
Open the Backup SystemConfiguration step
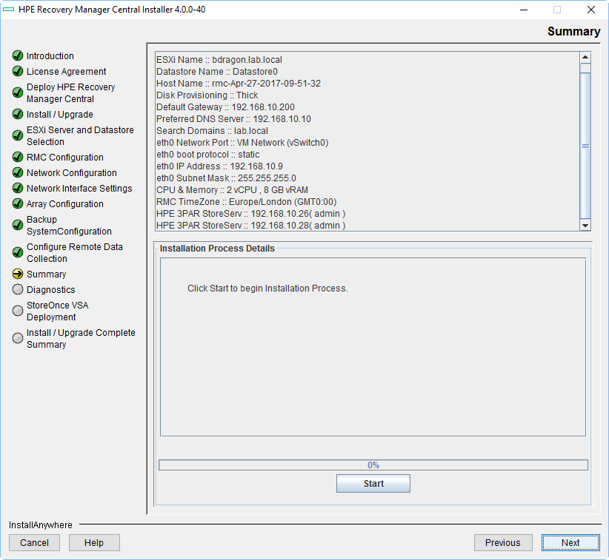pyautogui.click(x=17, y=224)
